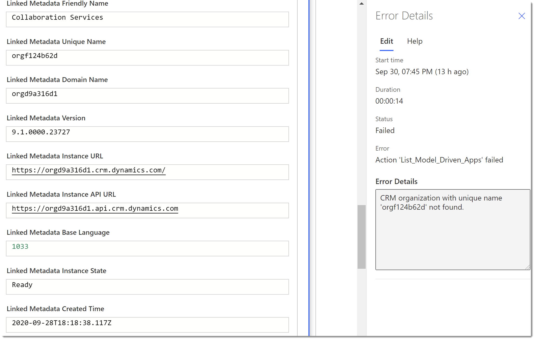Select the unique name orgf124b62d field
The image size is (535, 340).
[x=147, y=57]
